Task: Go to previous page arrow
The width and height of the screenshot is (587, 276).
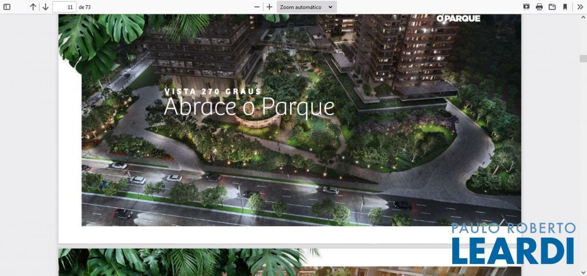Action: click(x=33, y=7)
